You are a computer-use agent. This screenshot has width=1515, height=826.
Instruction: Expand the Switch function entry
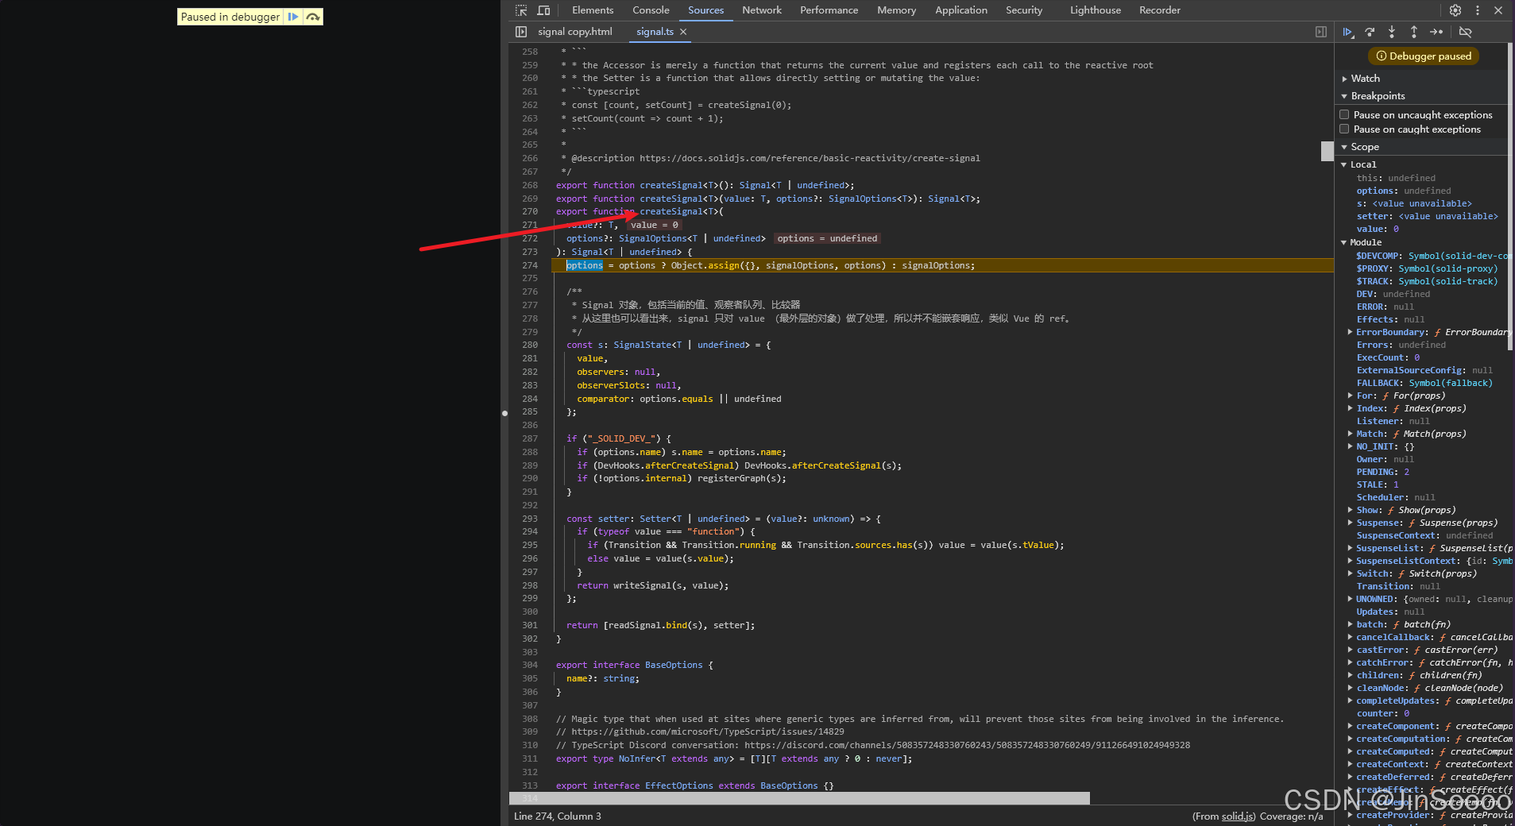click(x=1350, y=573)
